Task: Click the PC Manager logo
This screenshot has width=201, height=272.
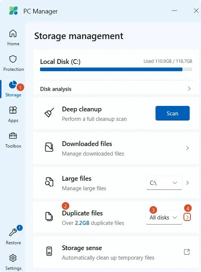Action: pos(13,11)
